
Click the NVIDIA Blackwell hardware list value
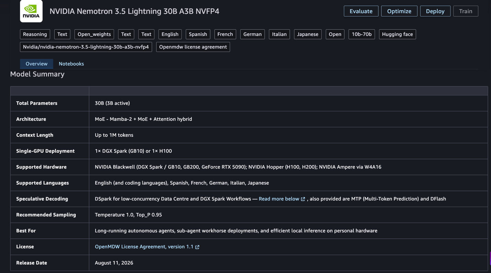coord(238,167)
